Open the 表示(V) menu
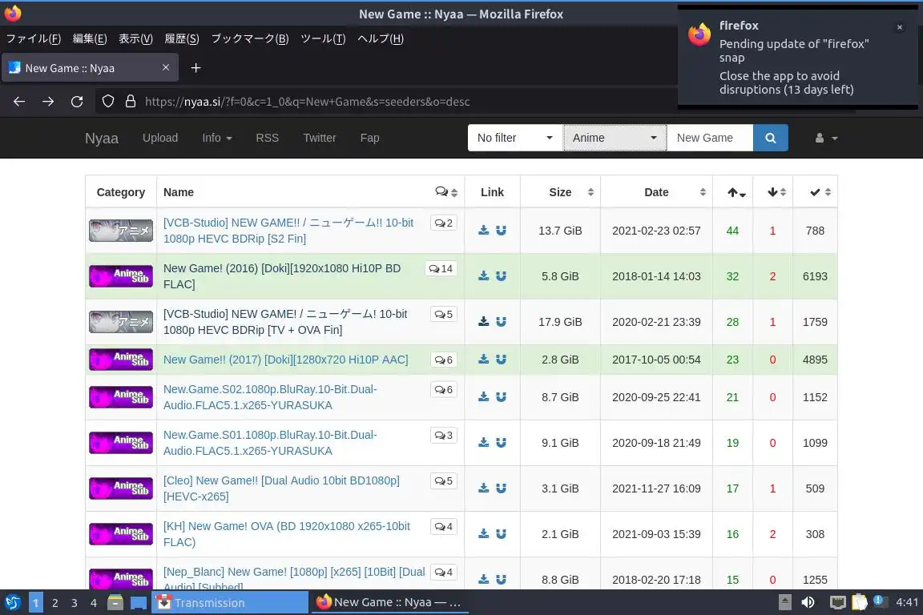The height and width of the screenshot is (615, 923). (x=135, y=39)
